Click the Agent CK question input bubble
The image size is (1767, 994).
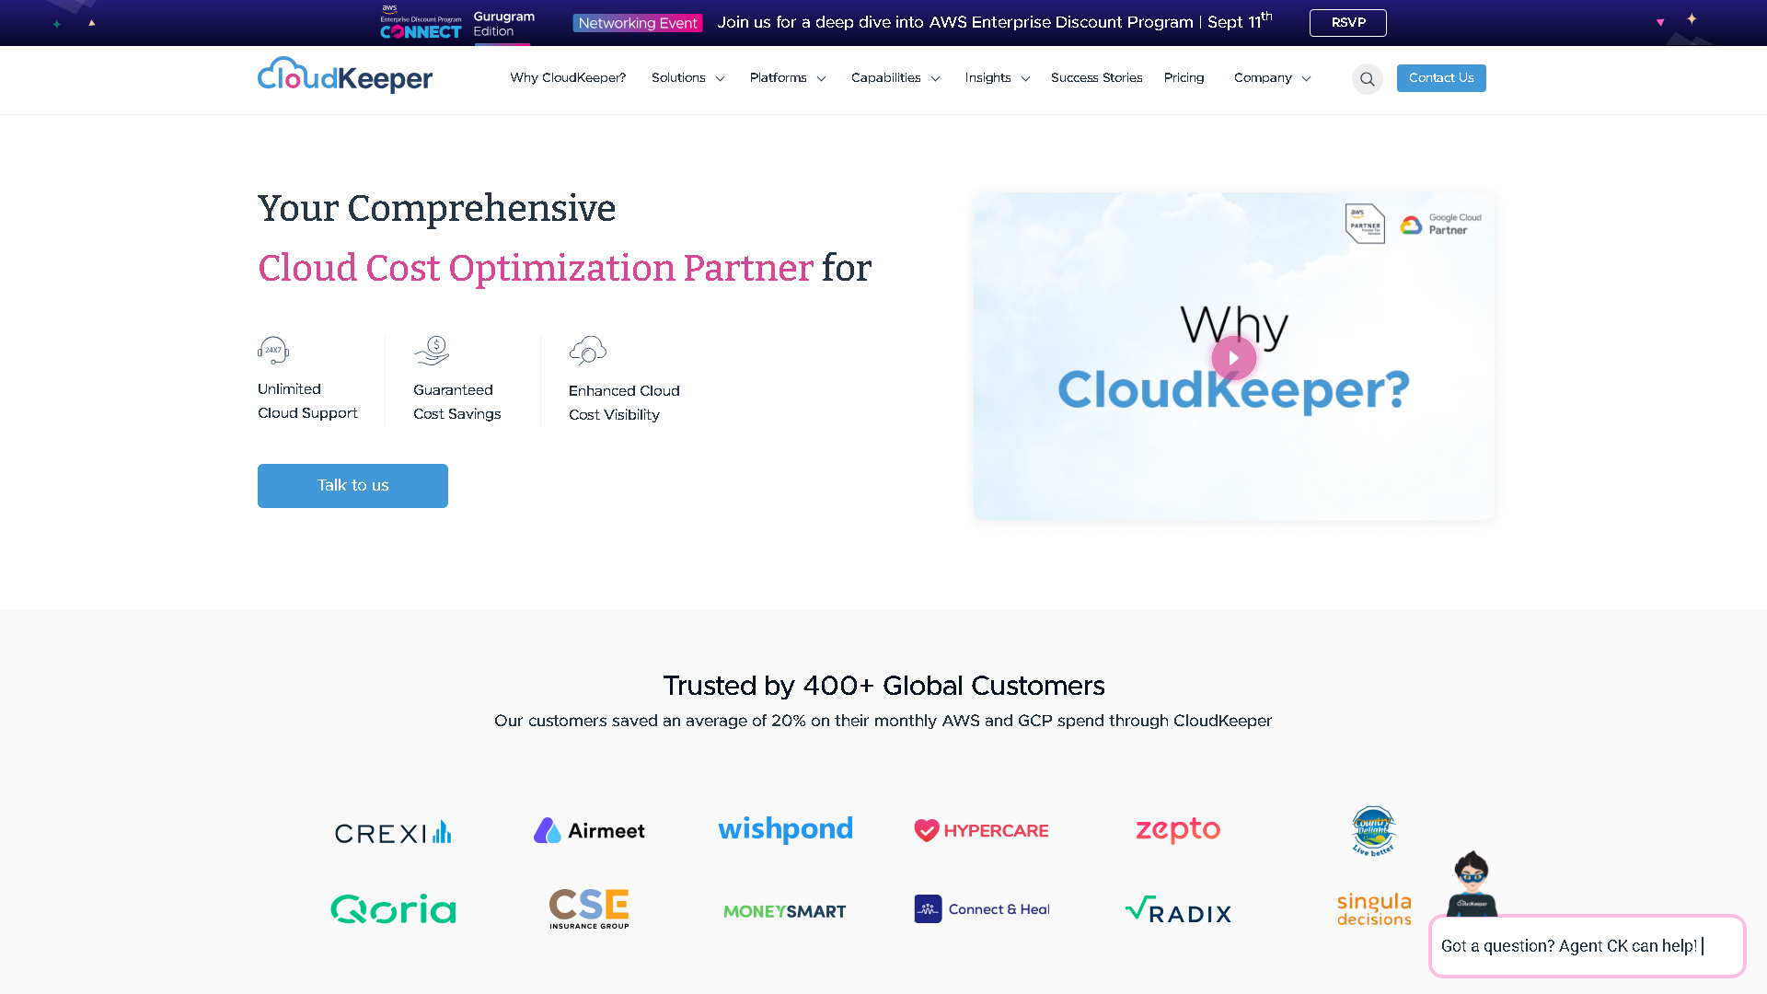[x=1587, y=945]
